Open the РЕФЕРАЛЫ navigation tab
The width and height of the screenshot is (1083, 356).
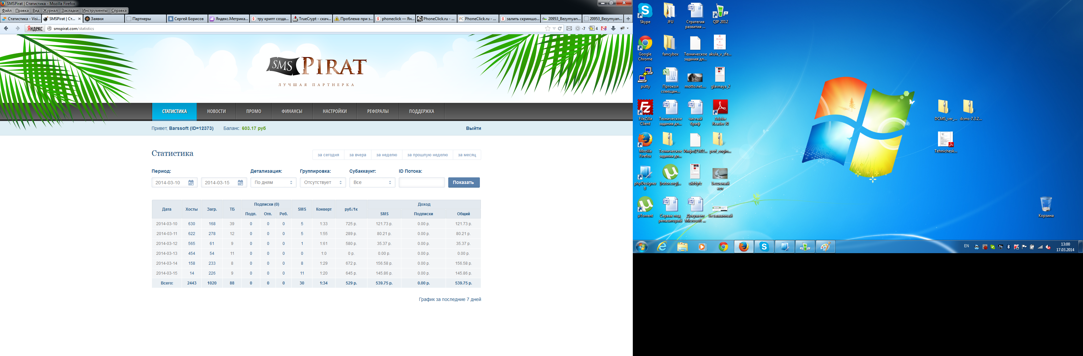(x=378, y=111)
